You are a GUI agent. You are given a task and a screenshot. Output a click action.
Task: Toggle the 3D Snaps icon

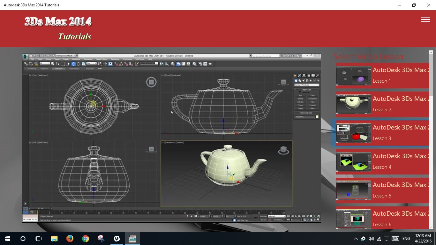click(x=116, y=63)
